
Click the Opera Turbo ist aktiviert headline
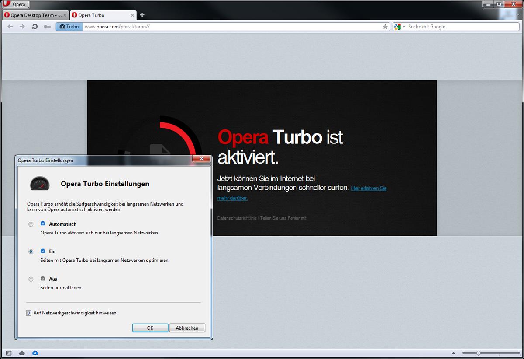[280, 147]
